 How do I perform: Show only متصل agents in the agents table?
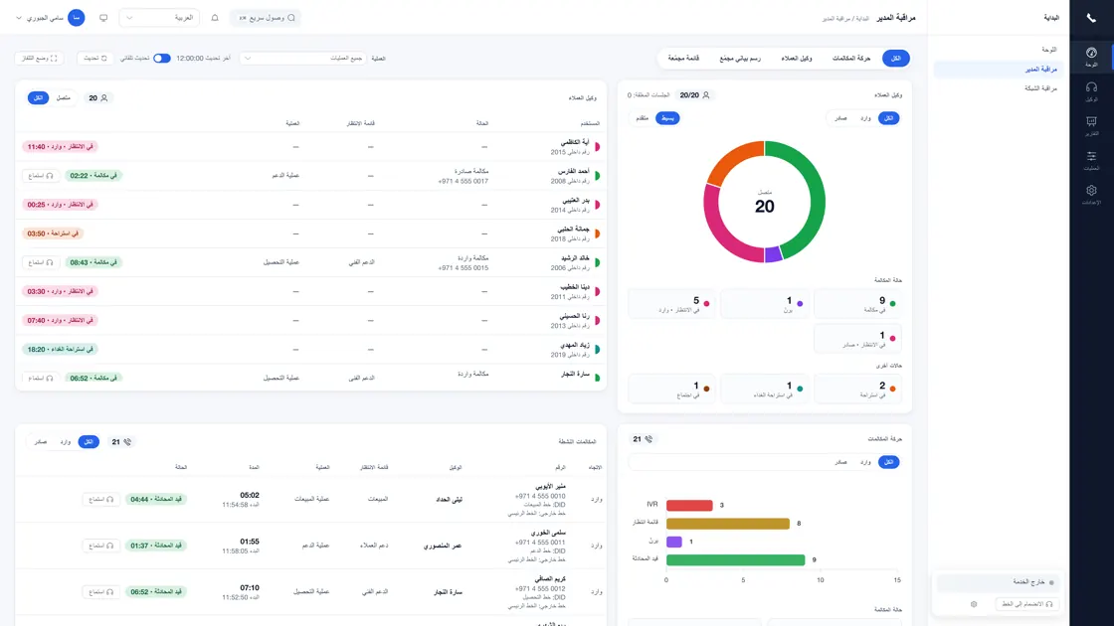(64, 98)
